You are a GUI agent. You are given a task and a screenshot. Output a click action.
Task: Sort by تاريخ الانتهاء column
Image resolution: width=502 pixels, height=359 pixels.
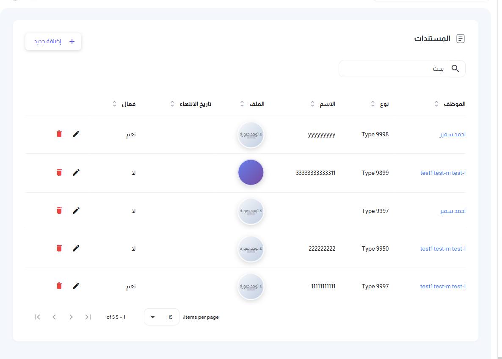pos(172,104)
